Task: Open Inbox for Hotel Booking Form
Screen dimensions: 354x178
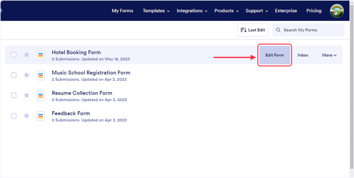Action: pos(303,55)
